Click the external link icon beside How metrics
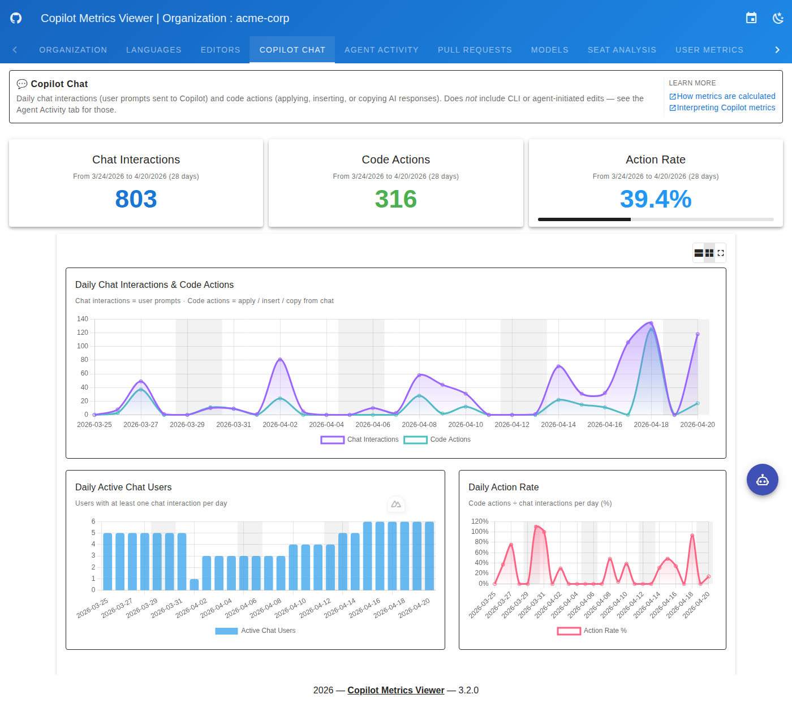 coord(673,97)
